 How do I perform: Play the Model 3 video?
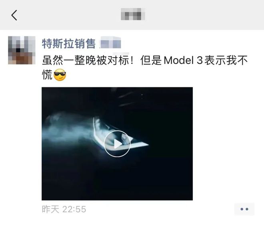click(117, 144)
